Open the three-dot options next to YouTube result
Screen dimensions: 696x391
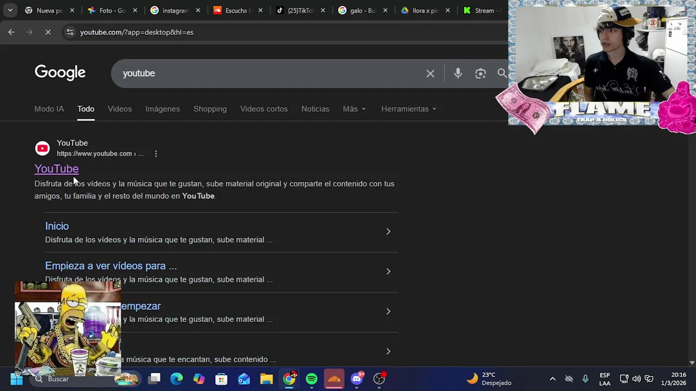(x=156, y=154)
